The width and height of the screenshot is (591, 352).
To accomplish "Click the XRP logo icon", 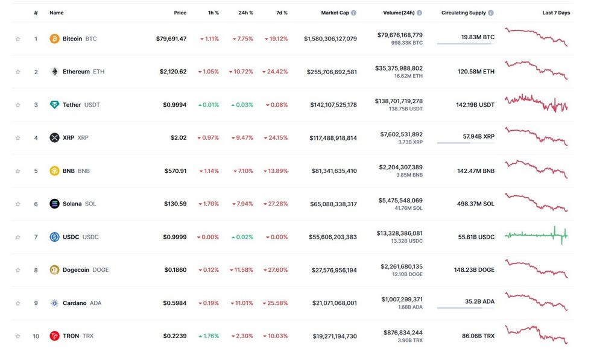I will (54, 137).
